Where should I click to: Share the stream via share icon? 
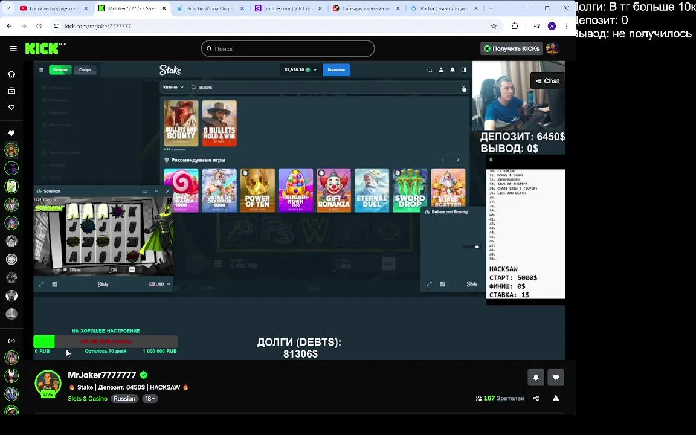click(536, 398)
